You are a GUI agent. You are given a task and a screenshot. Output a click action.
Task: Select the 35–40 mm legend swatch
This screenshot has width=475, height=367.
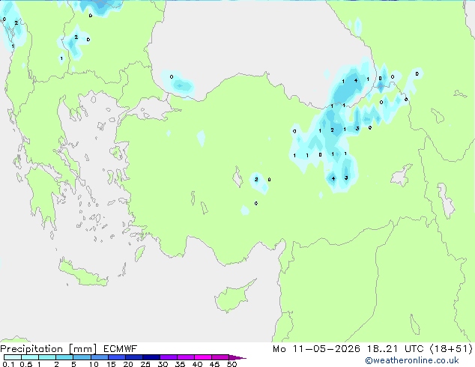point(185,357)
